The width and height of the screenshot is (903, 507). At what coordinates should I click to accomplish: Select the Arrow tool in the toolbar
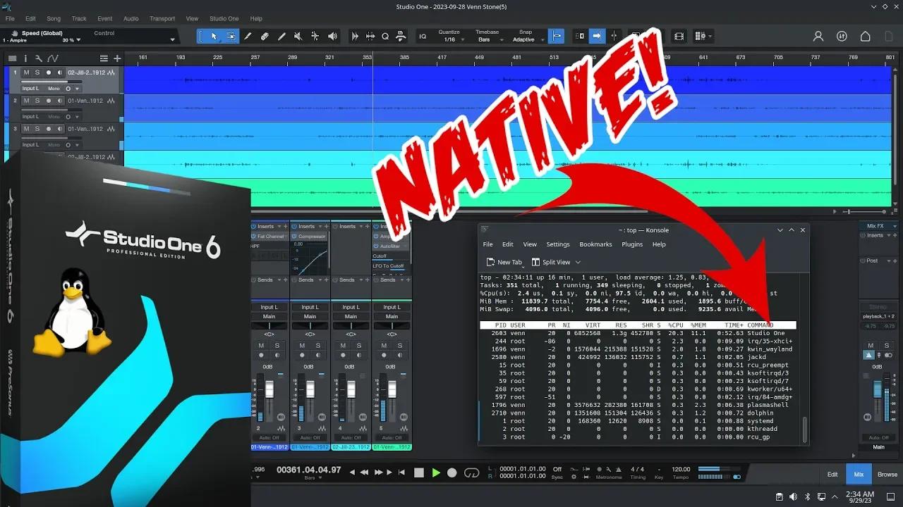[214, 36]
